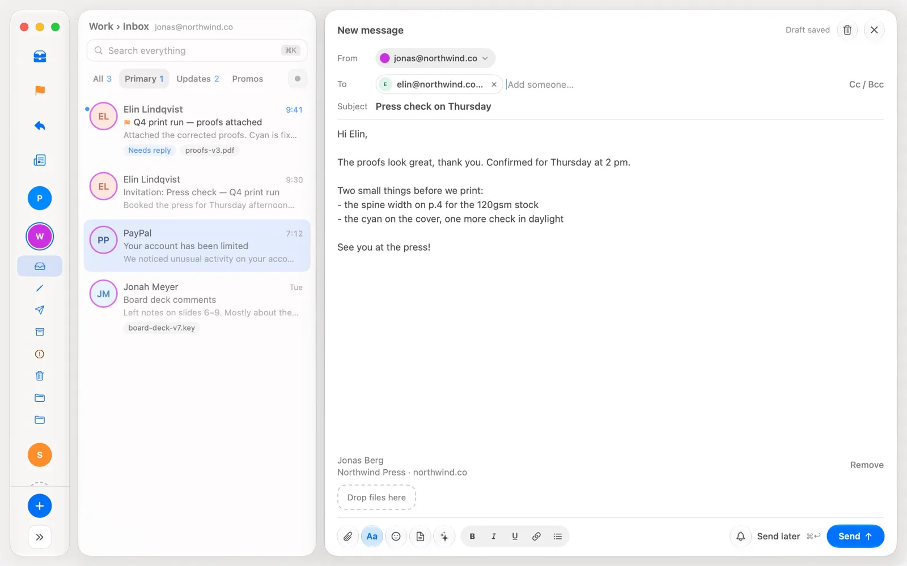Discard draft using the trash icon
907x566 pixels.
(847, 30)
